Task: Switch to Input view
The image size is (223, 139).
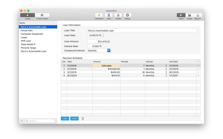Action: 181,15
